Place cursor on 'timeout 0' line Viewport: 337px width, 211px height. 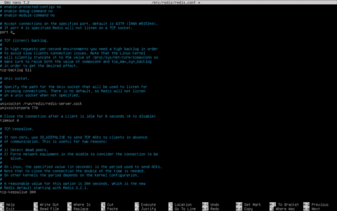point(9,120)
